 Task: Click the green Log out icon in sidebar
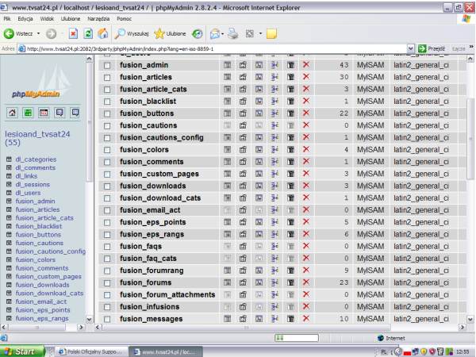[x=28, y=113]
